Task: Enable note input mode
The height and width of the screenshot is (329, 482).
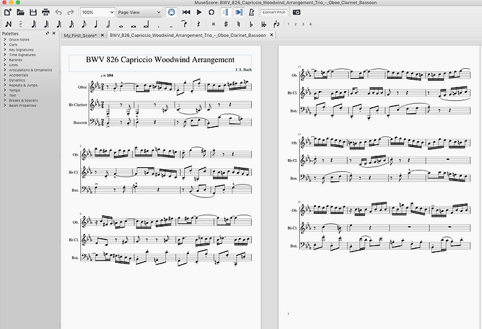Action: coord(9,24)
